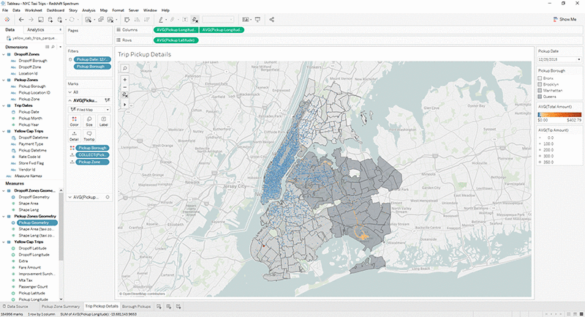Image resolution: width=585 pixels, height=317 pixels.
Task: Click the Presentation Mode toolbar icon
Action: [257, 20]
